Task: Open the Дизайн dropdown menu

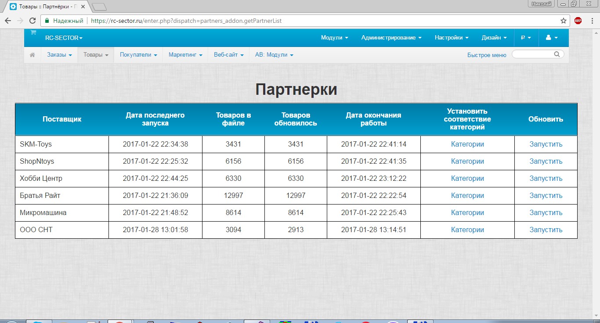Action: (x=494, y=38)
